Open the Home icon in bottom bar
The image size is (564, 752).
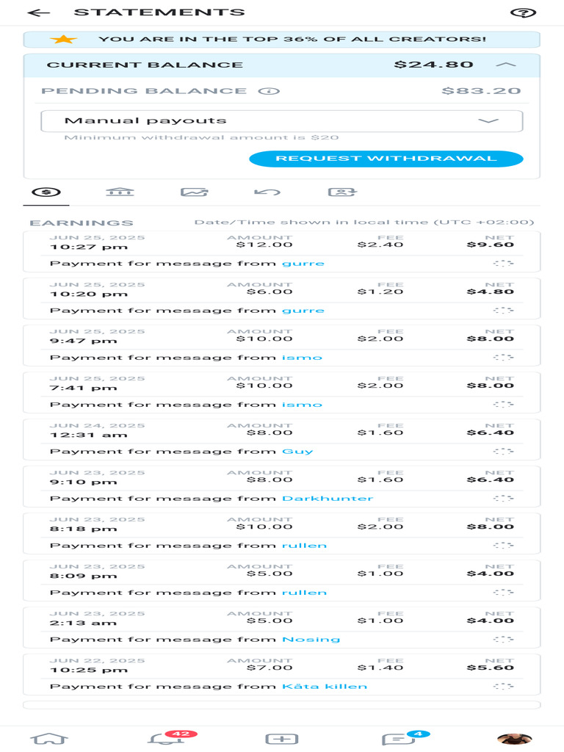pos(49,739)
